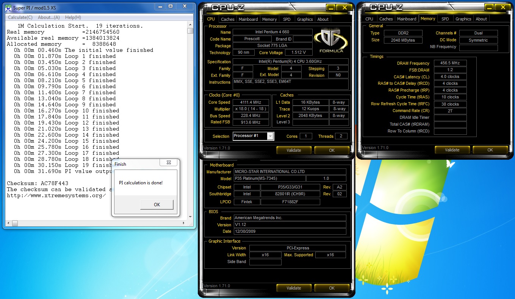Close the CPU-Z window showing Memory timings

click(x=504, y=7)
